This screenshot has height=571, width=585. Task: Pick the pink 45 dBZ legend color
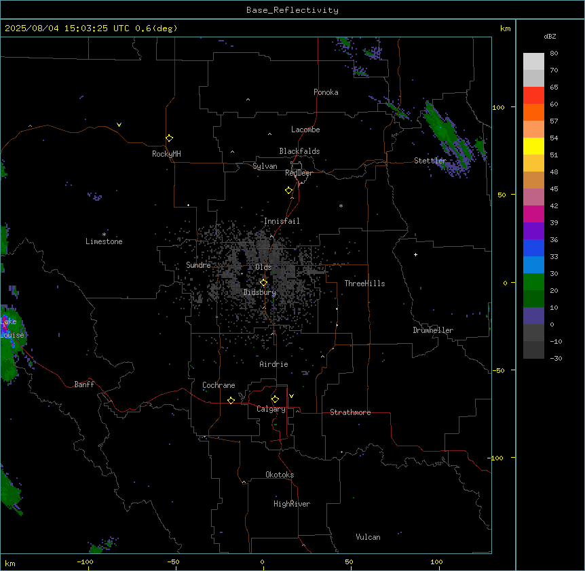click(x=533, y=197)
